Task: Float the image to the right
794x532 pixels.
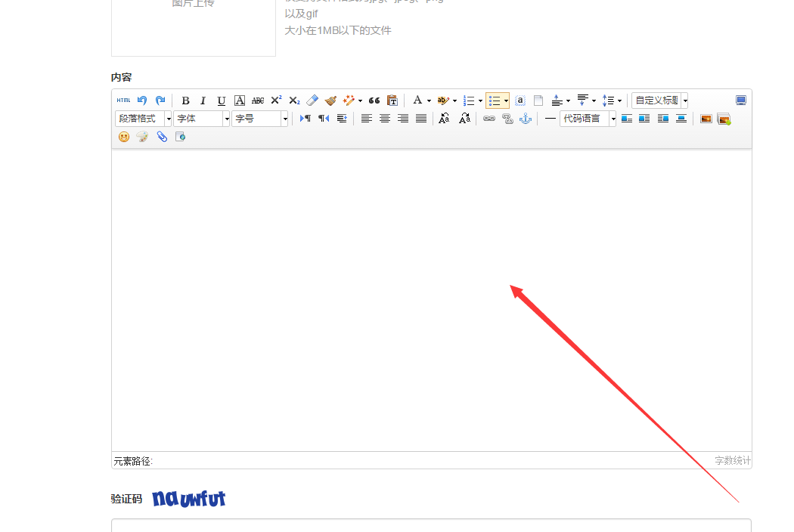Action: pyautogui.click(x=663, y=119)
